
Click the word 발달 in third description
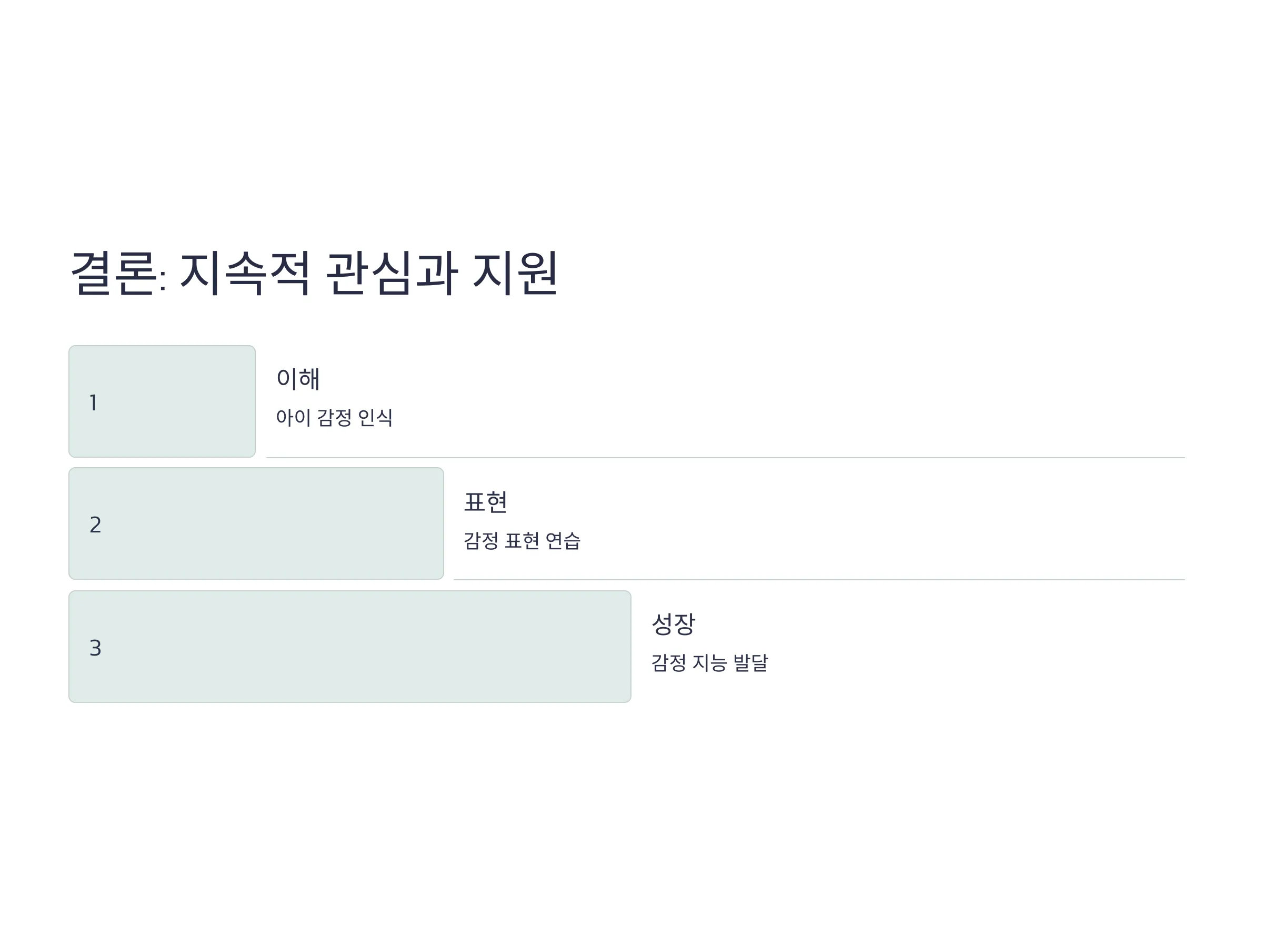point(751,663)
